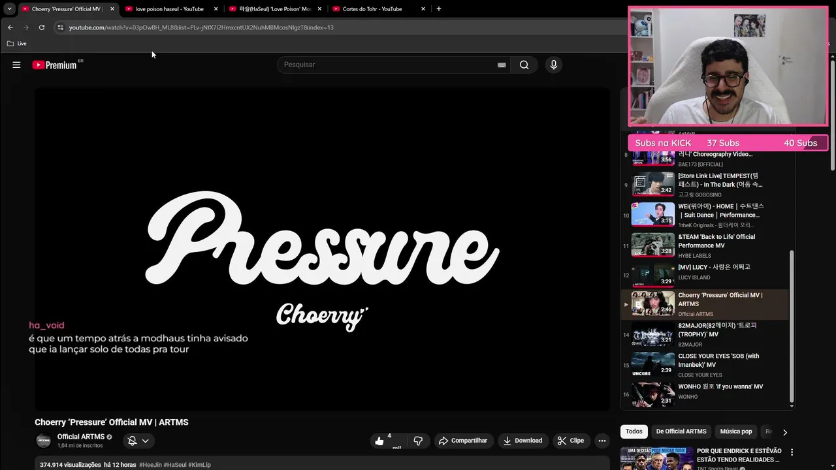The width and height of the screenshot is (836, 470).
Task: Open the tab search dropdown arrow
Action: 9,9
